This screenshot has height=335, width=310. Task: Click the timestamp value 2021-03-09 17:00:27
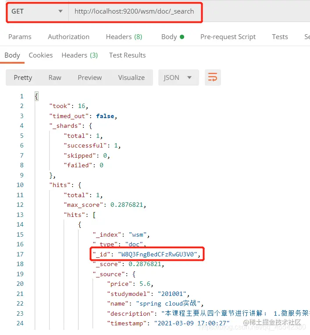coord(192,323)
